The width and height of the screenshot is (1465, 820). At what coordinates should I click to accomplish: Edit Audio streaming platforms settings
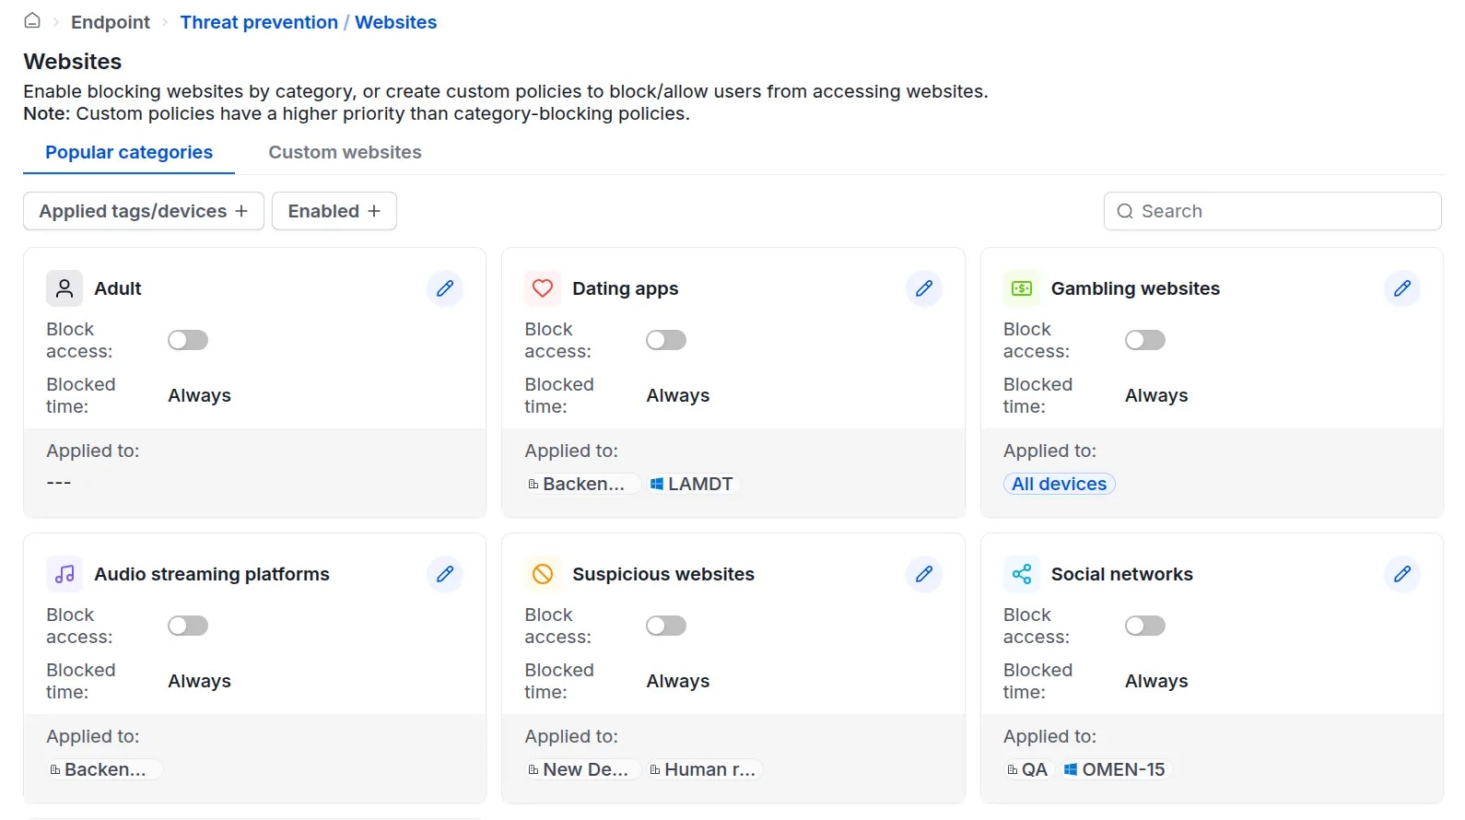click(x=445, y=574)
